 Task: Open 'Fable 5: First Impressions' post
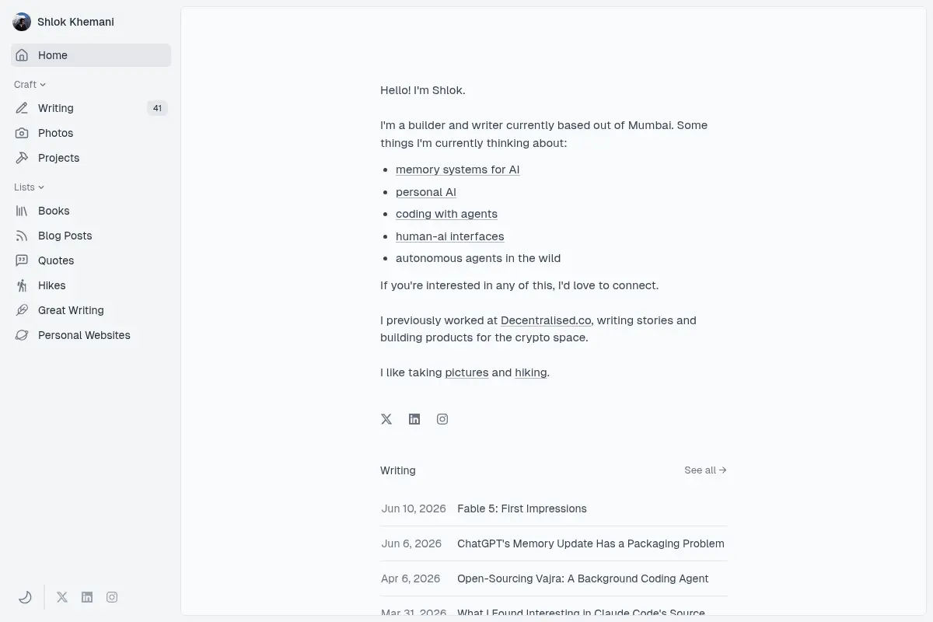[522, 508]
